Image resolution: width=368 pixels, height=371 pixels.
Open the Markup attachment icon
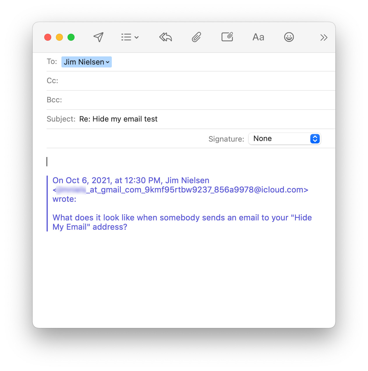pyautogui.click(x=227, y=37)
